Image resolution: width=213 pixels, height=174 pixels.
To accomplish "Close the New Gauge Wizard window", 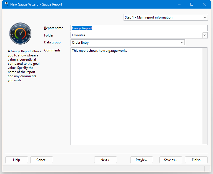I will [204, 4].
